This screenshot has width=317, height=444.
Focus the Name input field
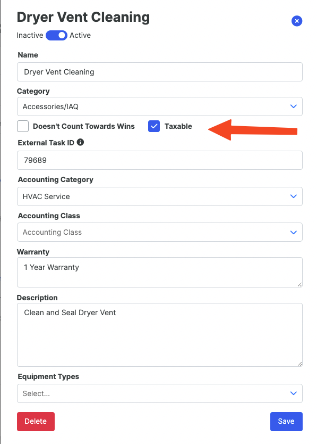tap(160, 72)
